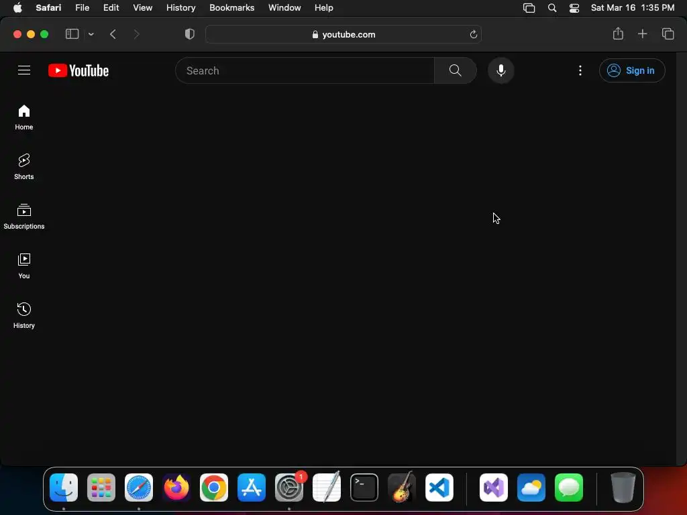Open the Window menu
The height and width of the screenshot is (515, 687).
(x=284, y=7)
